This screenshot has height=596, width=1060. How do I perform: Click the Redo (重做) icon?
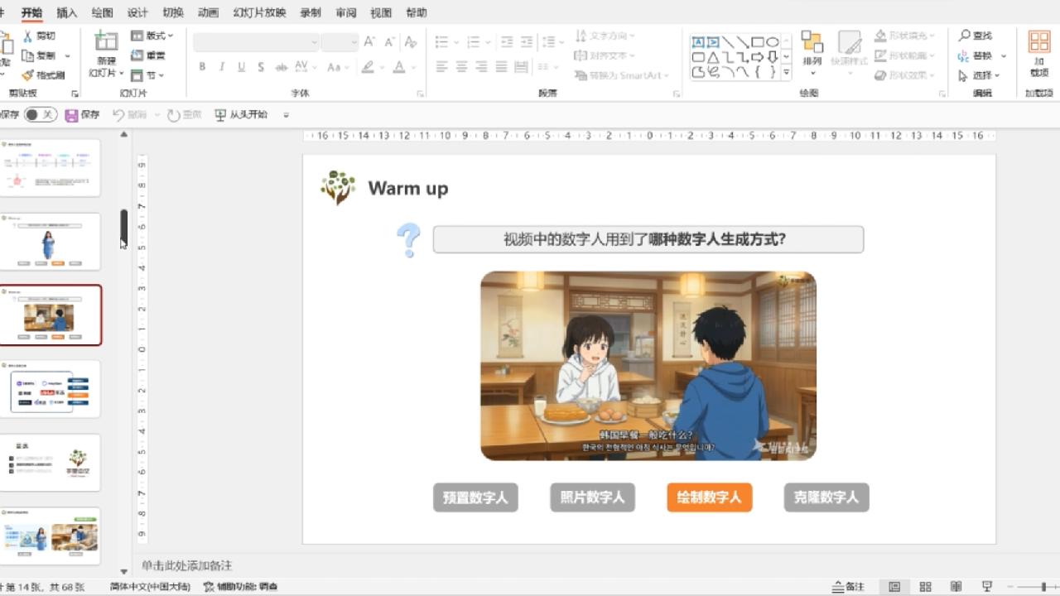[x=174, y=115]
